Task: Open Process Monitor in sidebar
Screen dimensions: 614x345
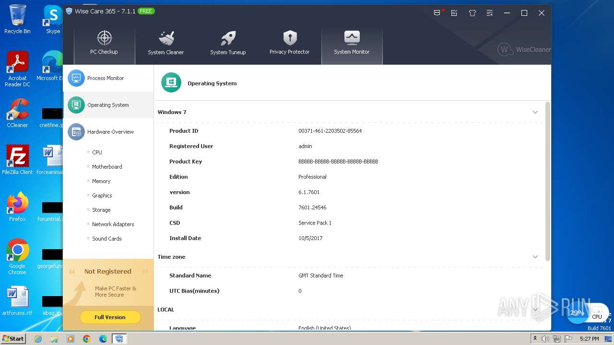Action: click(108, 78)
